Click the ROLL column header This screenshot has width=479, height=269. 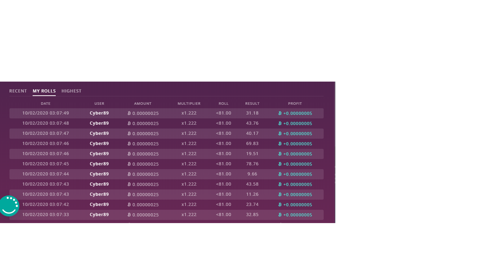click(x=223, y=103)
